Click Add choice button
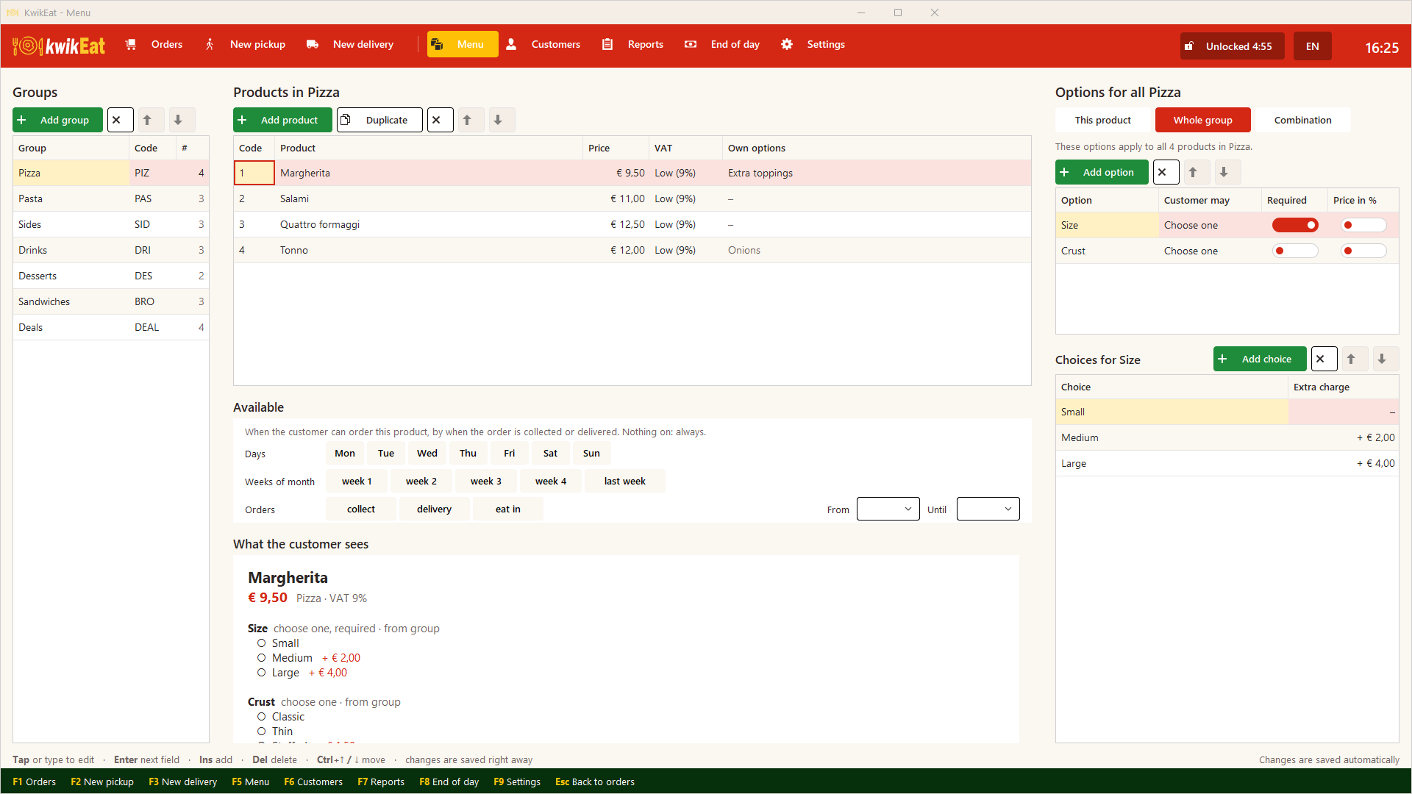Viewport: 1412px width, 794px height. (x=1260, y=359)
